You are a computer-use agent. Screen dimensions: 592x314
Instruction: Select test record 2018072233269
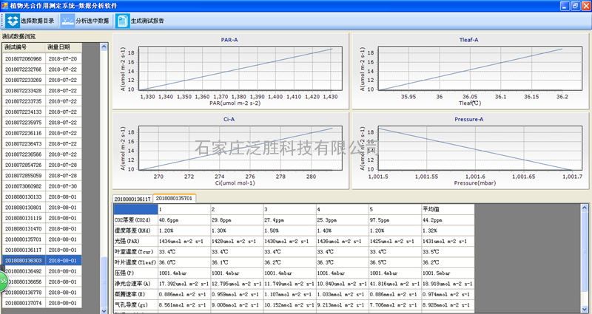click(x=42, y=80)
